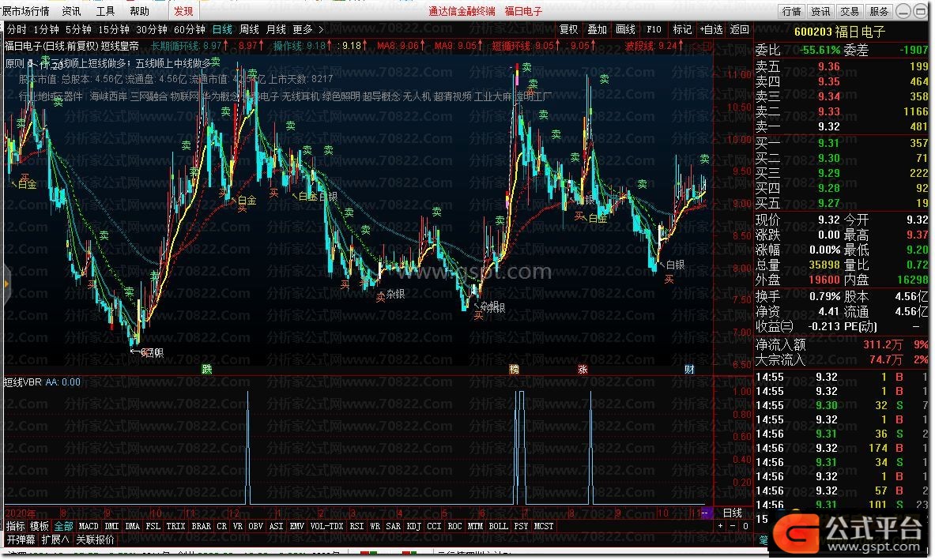Click the top-right 资讯 button beside 行情
Viewport: 935px width, 560px height.
(820, 11)
